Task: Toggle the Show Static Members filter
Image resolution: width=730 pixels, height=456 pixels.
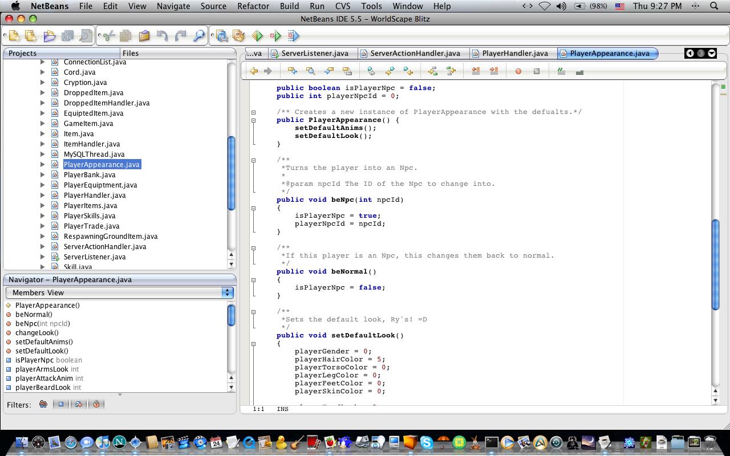Action: click(79, 404)
